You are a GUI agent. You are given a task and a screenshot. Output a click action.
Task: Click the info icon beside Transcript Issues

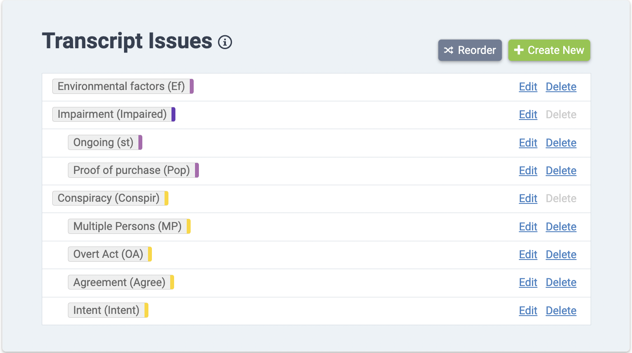[225, 43]
